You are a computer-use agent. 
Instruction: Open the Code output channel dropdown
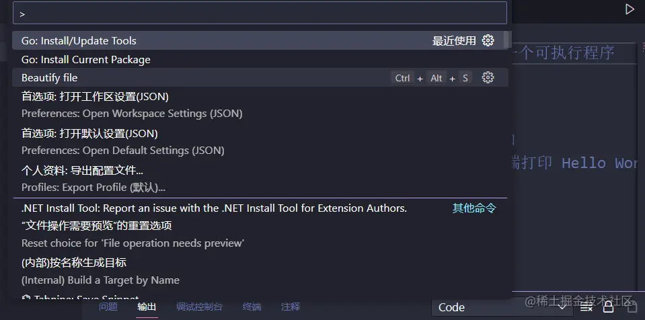click(x=502, y=307)
